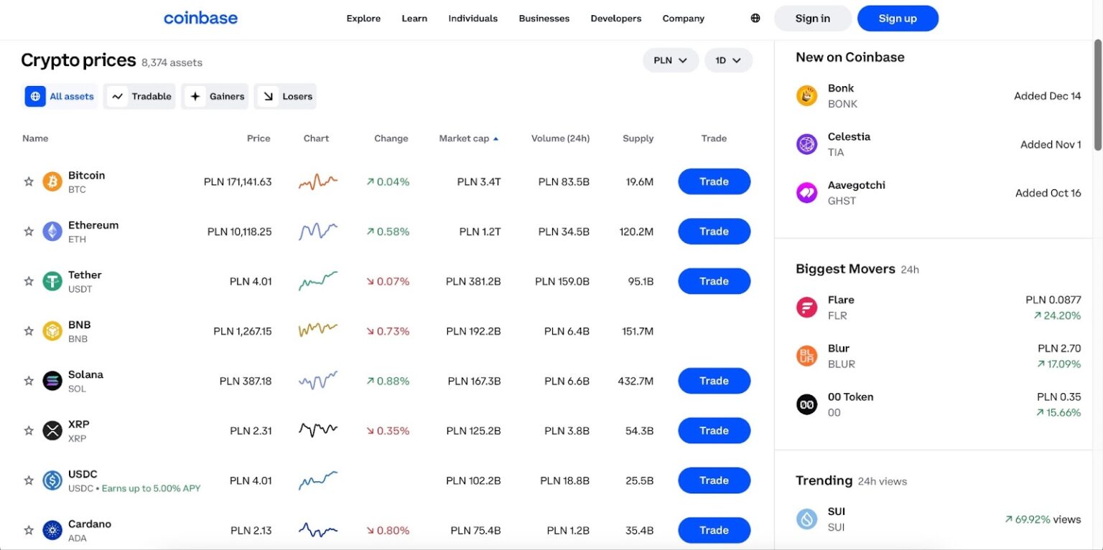
Task: Select the Losers filter
Action: [285, 96]
